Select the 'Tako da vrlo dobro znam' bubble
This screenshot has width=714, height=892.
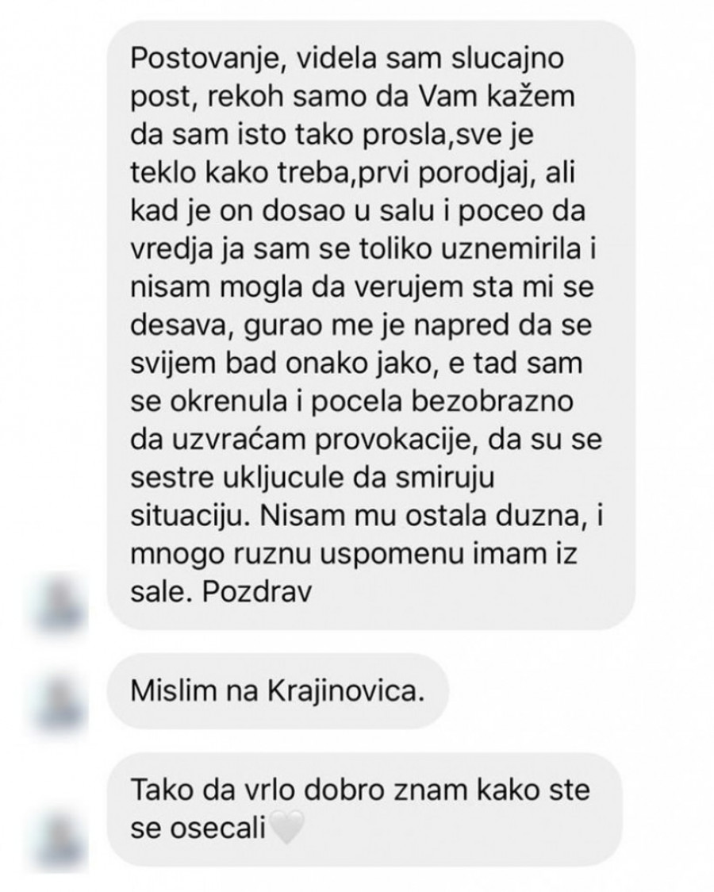364,809
